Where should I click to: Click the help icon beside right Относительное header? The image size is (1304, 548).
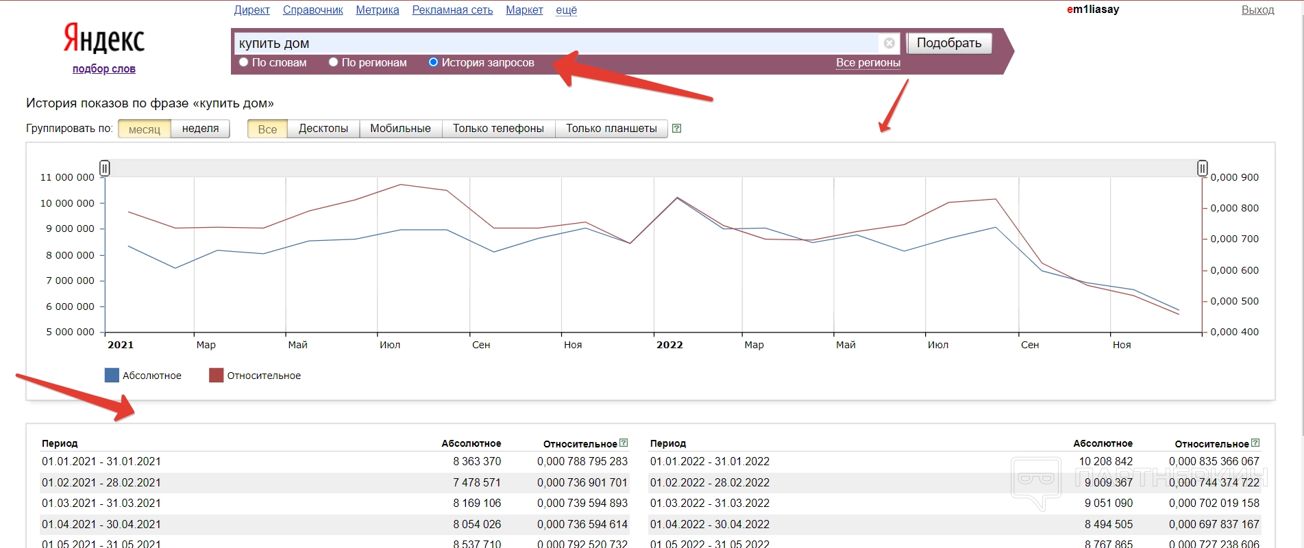pos(1255,443)
